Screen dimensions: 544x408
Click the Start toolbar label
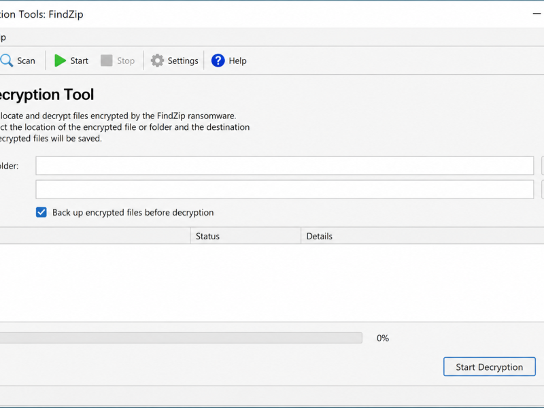[79, 61]
